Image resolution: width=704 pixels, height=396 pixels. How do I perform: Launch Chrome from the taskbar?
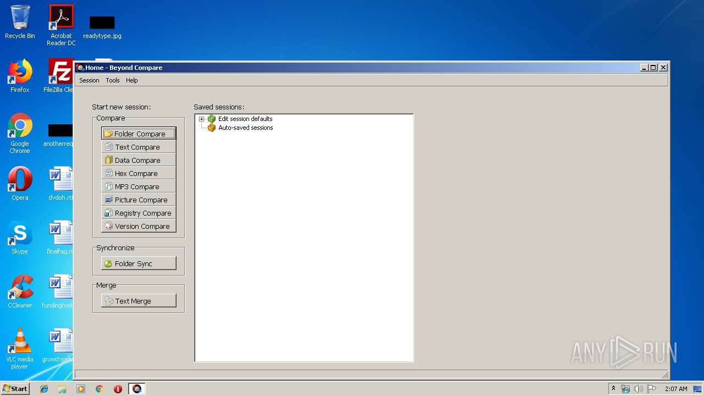coord(100,389)
